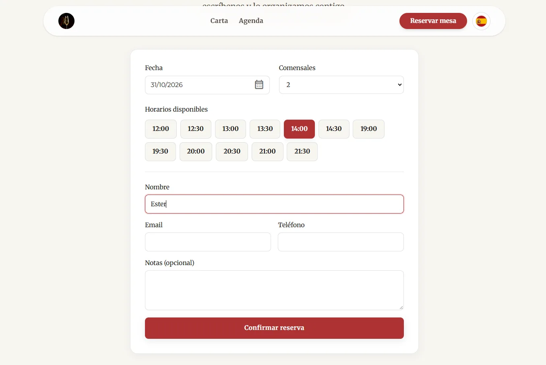Choose the 13:00 time slot
The width and height of the screenshot is (546, 365).
pyautogui.click(x=230, y=129)
